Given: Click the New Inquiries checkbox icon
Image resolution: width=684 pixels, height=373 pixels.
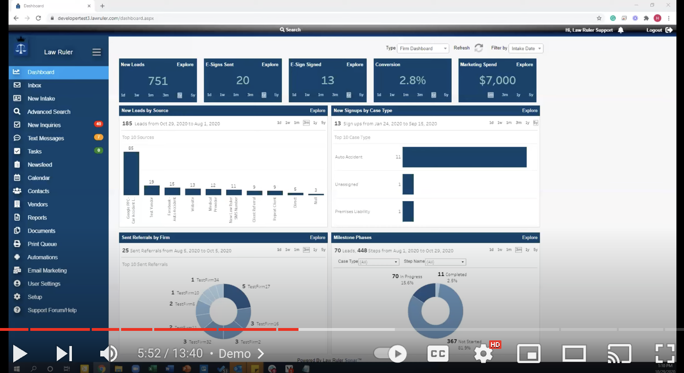Looking at the screenshot, I should click(17, 125).
